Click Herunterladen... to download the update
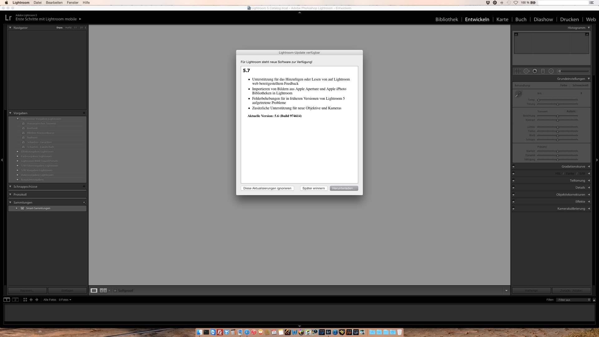Screen dimensions: 599x337 [344, 188]
